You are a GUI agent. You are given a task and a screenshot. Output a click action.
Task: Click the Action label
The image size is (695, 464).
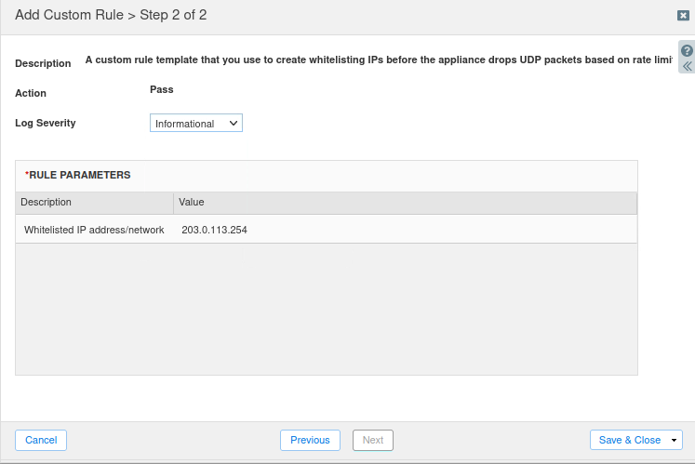[x=31, y=93]
